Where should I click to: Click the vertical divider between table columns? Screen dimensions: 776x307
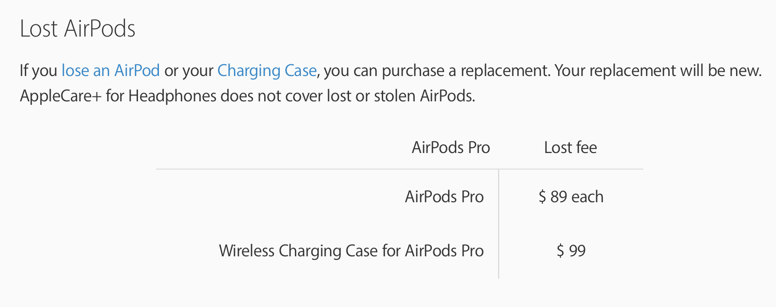click(x=499, y=224)
